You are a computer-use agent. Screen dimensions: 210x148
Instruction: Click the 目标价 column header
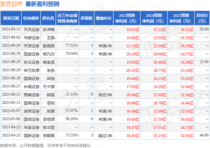[202, 18]
